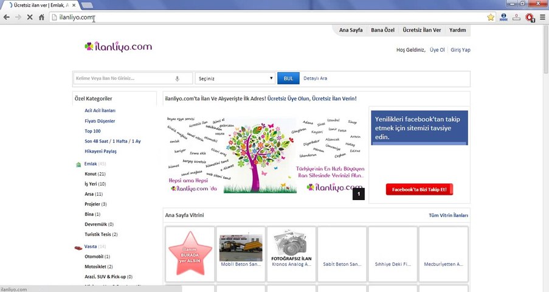Viewport: 549px width, 292px height.
Task: Click the browser back arrow
Action: (6, 17)
